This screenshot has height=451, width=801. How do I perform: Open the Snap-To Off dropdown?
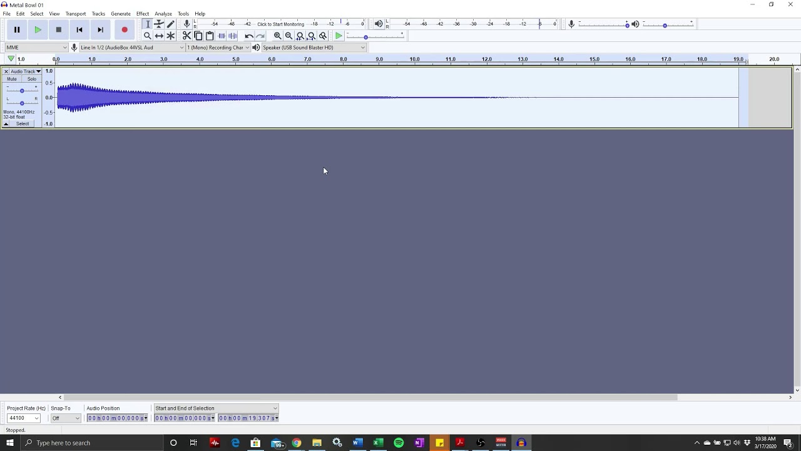pyautogui.click(x=66, y=418)
